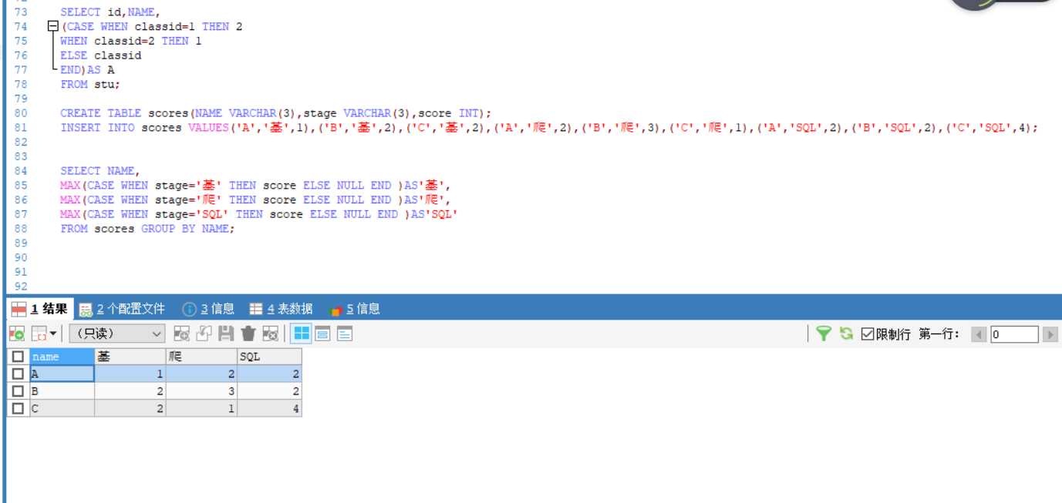Screen dimensions: 1062x503
Task: Toggle the 限制行 limit rows checkbox
Action: click(x=867, y=334)
